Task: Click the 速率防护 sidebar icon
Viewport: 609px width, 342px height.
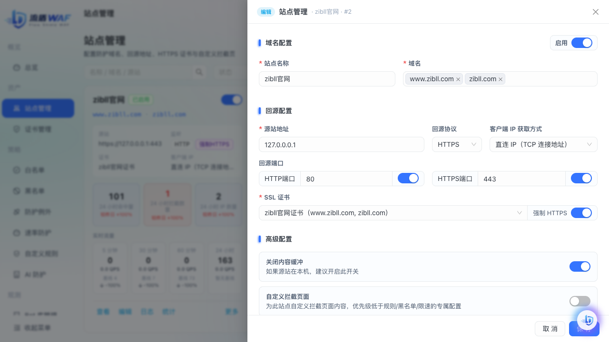Action: click(x=17, y=233)
